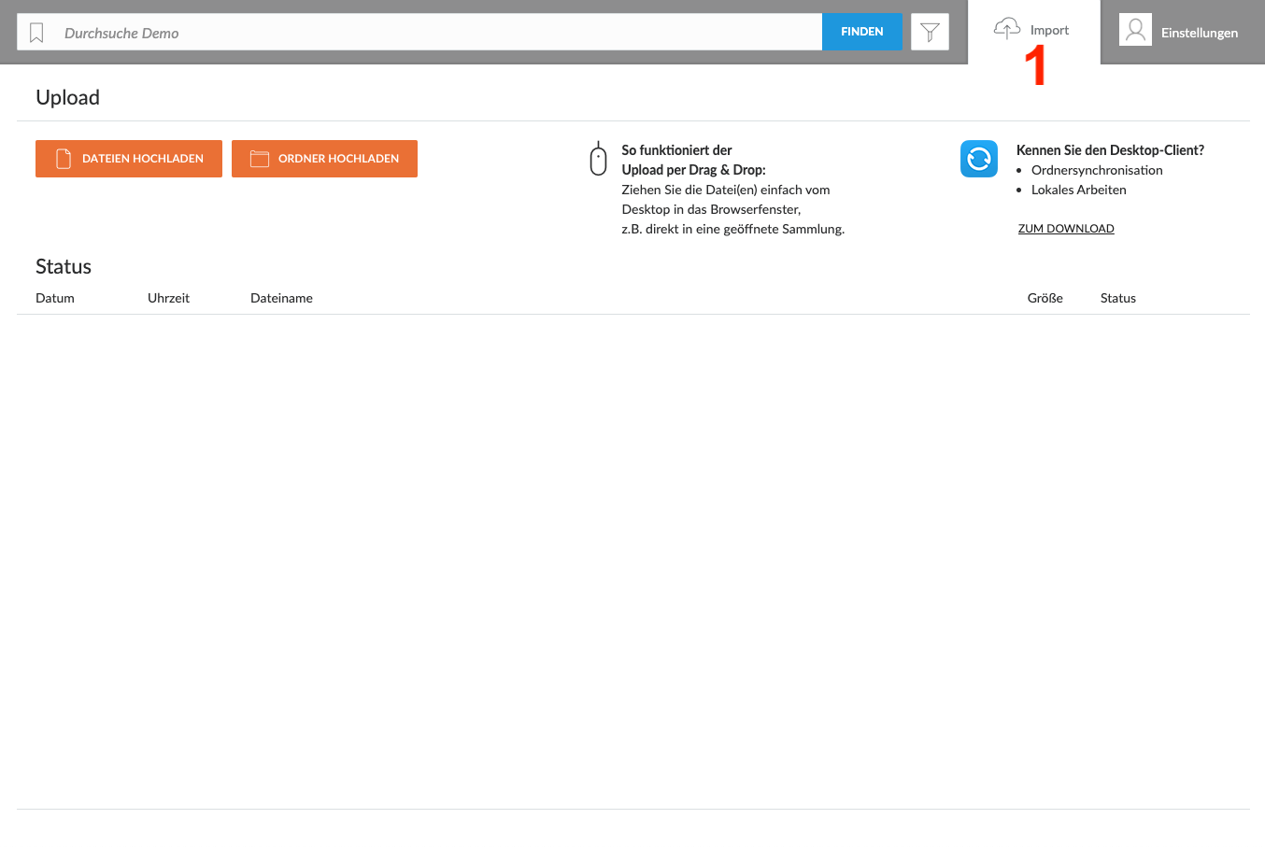The width and height of the screenshot is (1265, 847).
Task: Click the Upload heading
Action: (67, 98)
